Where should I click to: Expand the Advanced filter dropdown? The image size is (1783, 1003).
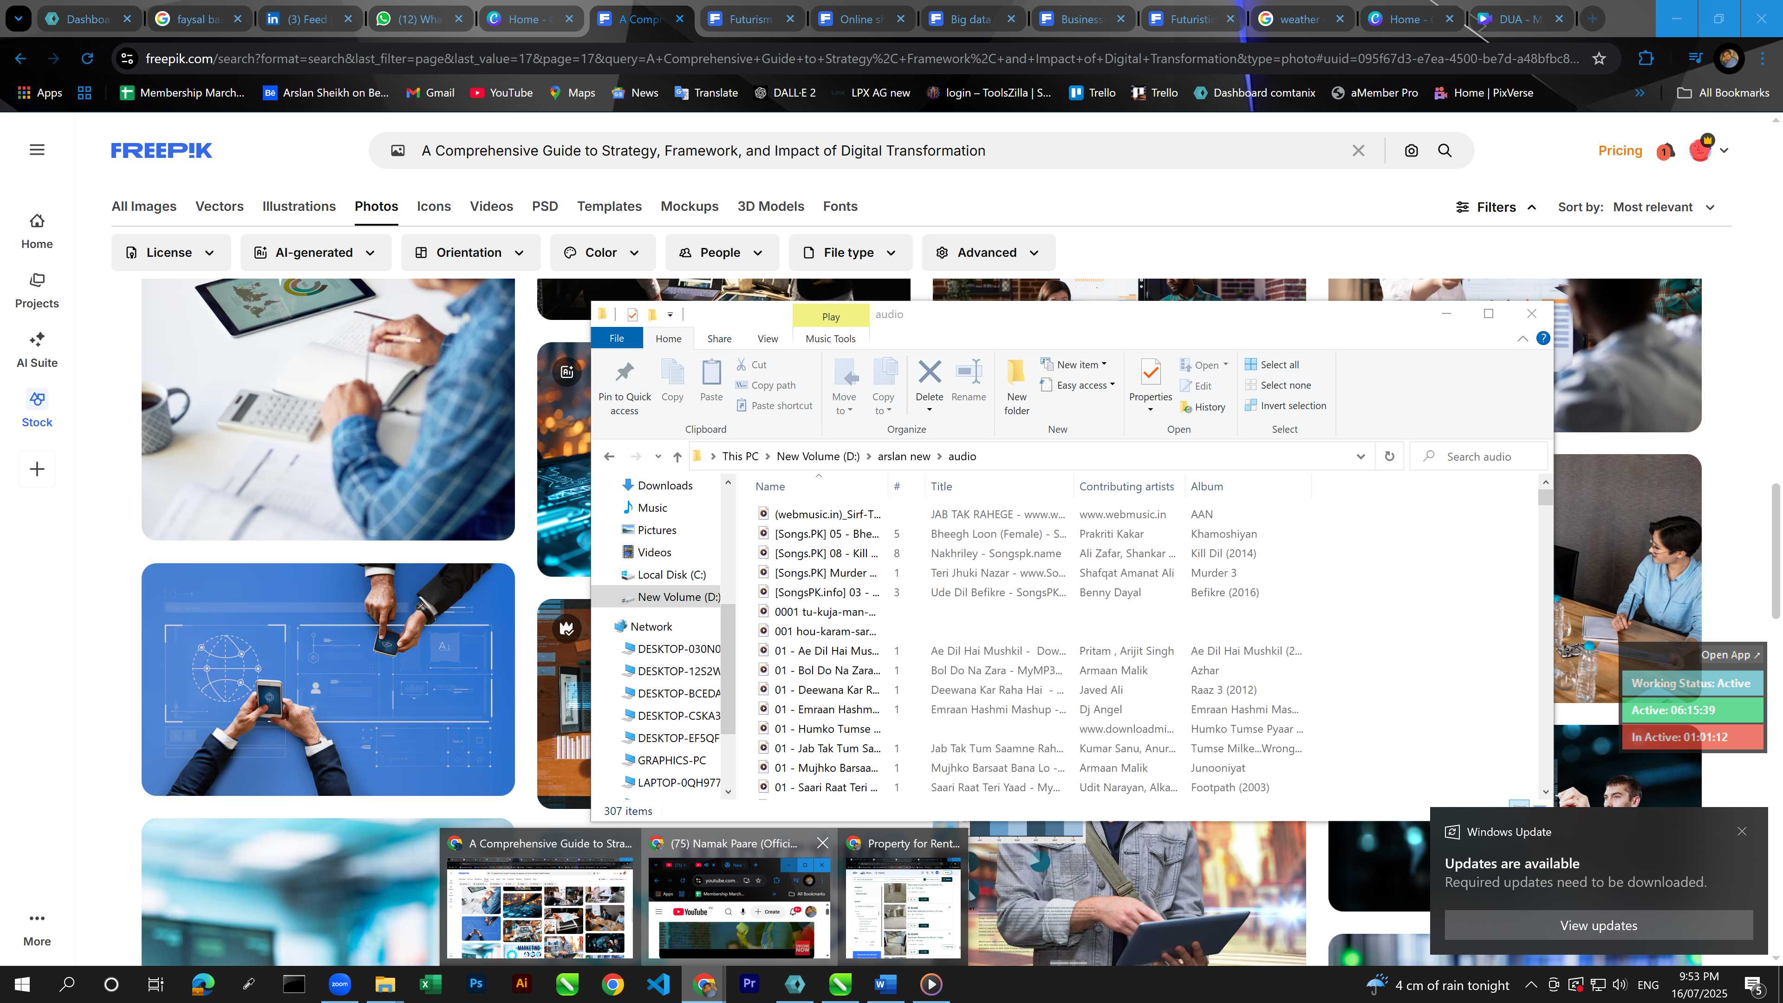point(988,253)
